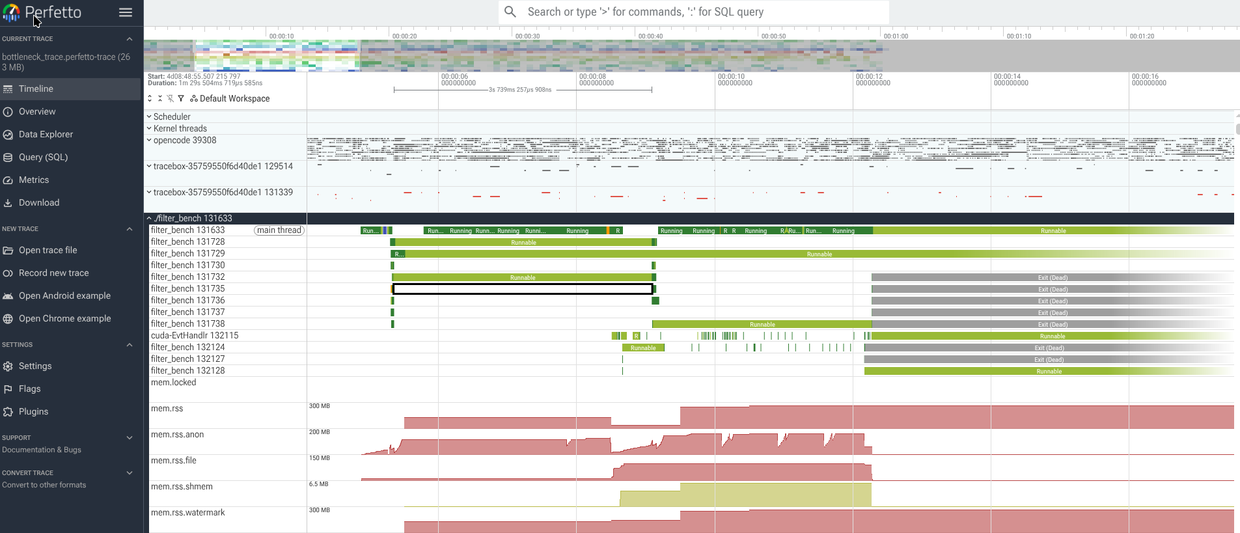This screenshot has height=533, width=1240.
Task: Click the Perfetto logo icon
Action: [x=11, y=12]
